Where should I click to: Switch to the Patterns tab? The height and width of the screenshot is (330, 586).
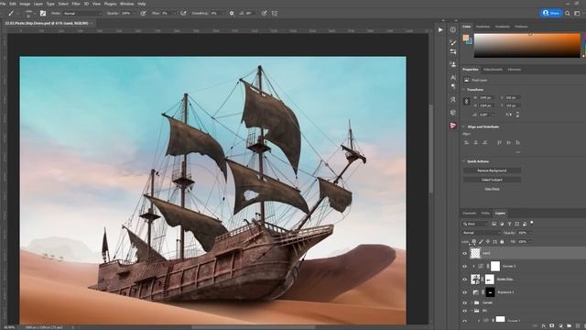point(521,27)
